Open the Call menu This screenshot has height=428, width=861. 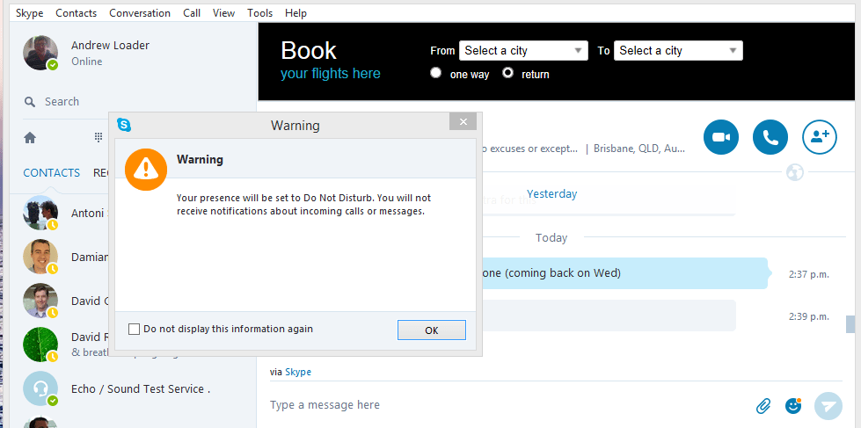pyautogui.click(x=192, y=12)
